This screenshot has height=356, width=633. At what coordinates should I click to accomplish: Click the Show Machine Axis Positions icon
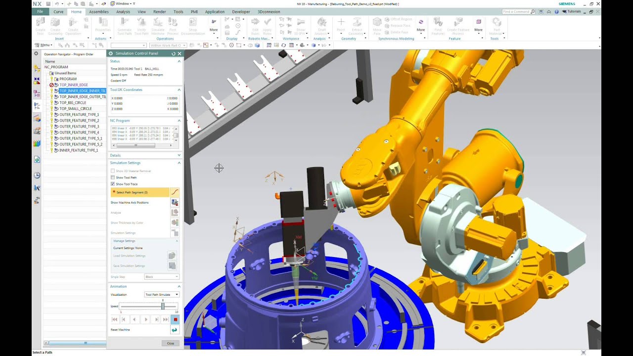(x=175, y=202)
